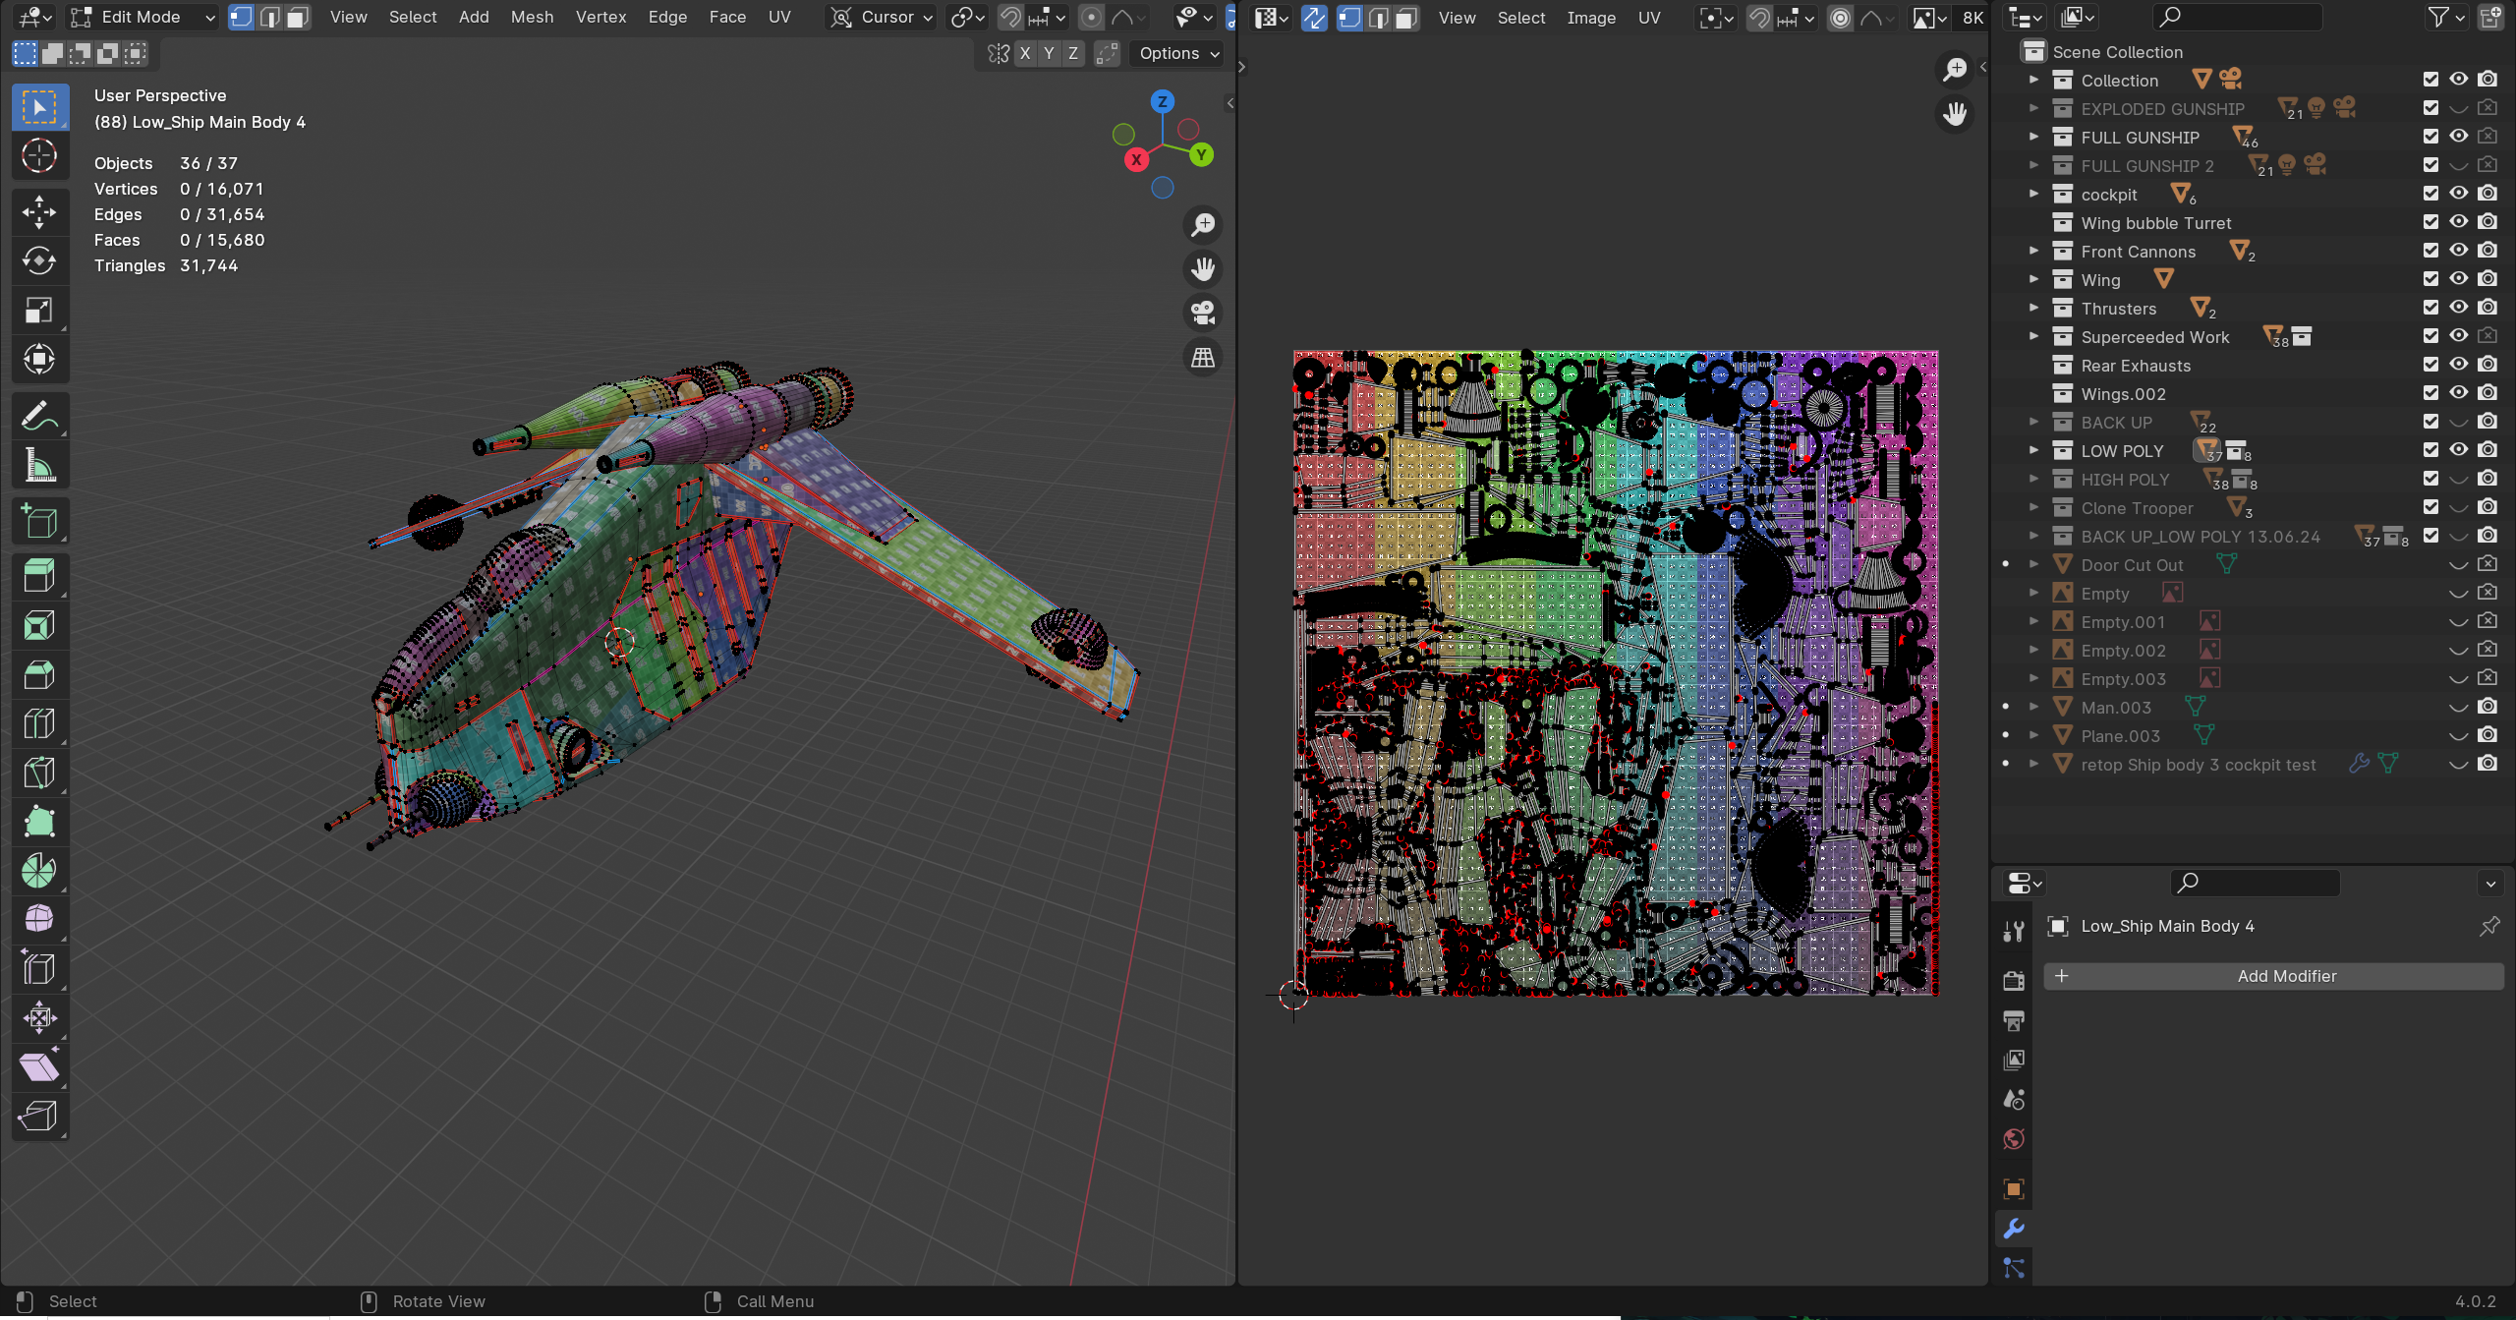Uncheck the Front Cannons collection checkbox

click(x=2430, y=251)
